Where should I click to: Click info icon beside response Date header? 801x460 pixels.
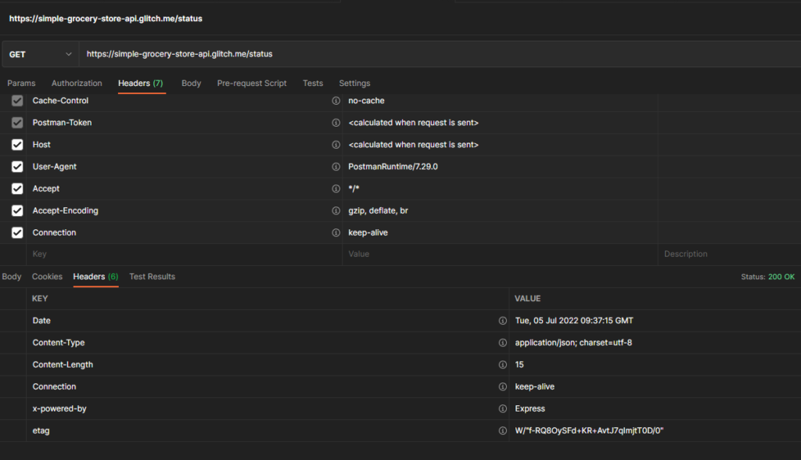click(502, 321)
